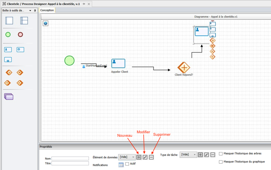The width and height of the screenshot is (271, 170).
Task: Switch to the Conception tab
Action: (x=47, y=10)
